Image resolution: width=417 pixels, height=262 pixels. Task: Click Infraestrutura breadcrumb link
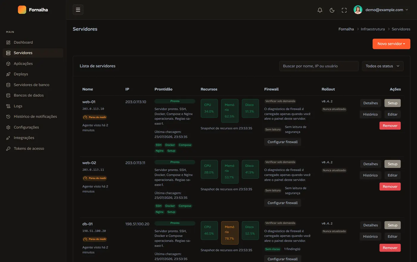(x=373, y=29)
